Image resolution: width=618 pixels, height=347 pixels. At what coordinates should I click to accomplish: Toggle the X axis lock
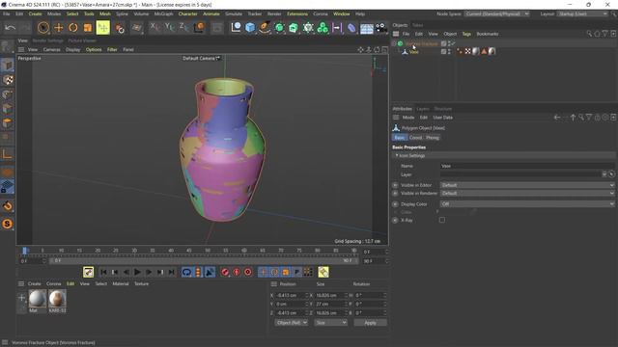pyautogui.click(x=154, y=28)
